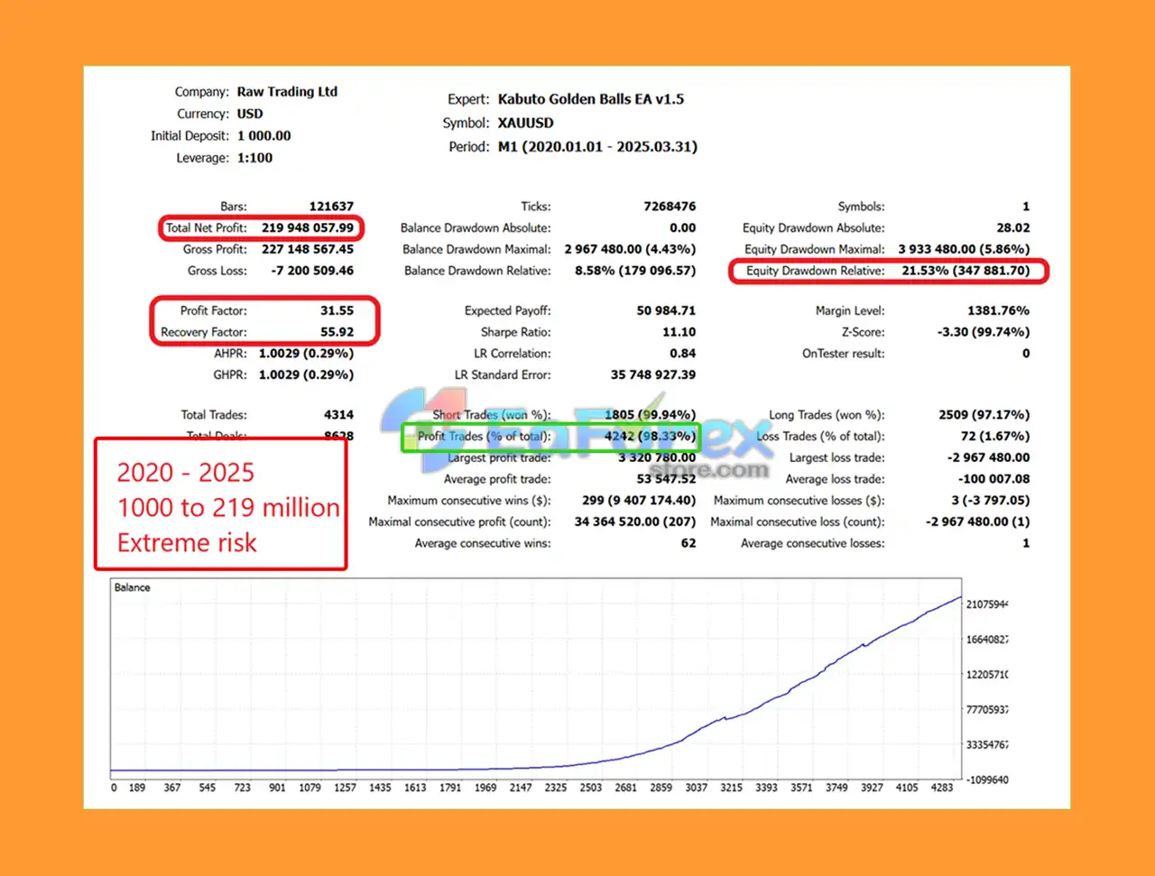The image size is (1155, 876).
Task: Click the "GHPR:" label
Action: coord(230,374)
